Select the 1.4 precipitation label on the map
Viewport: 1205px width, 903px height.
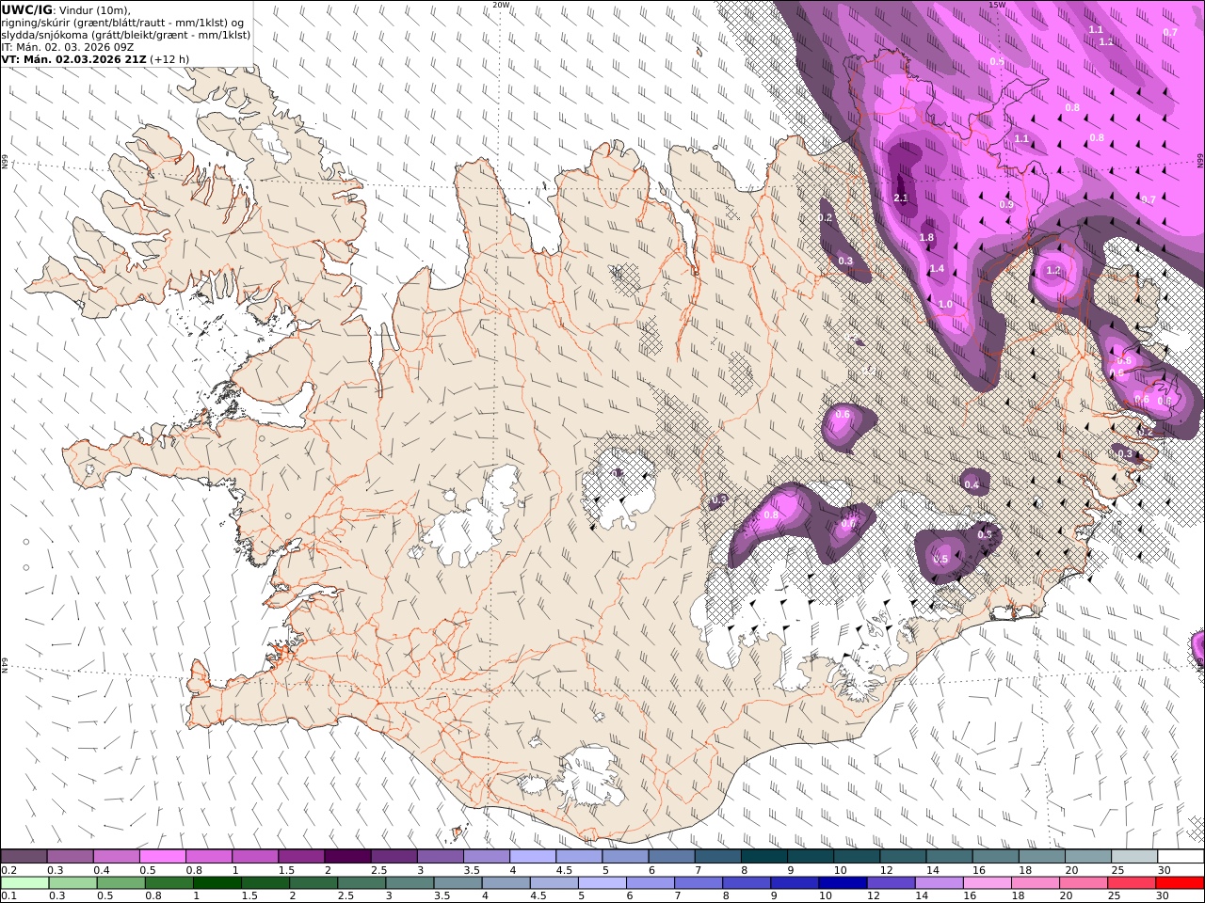[937, 269]
